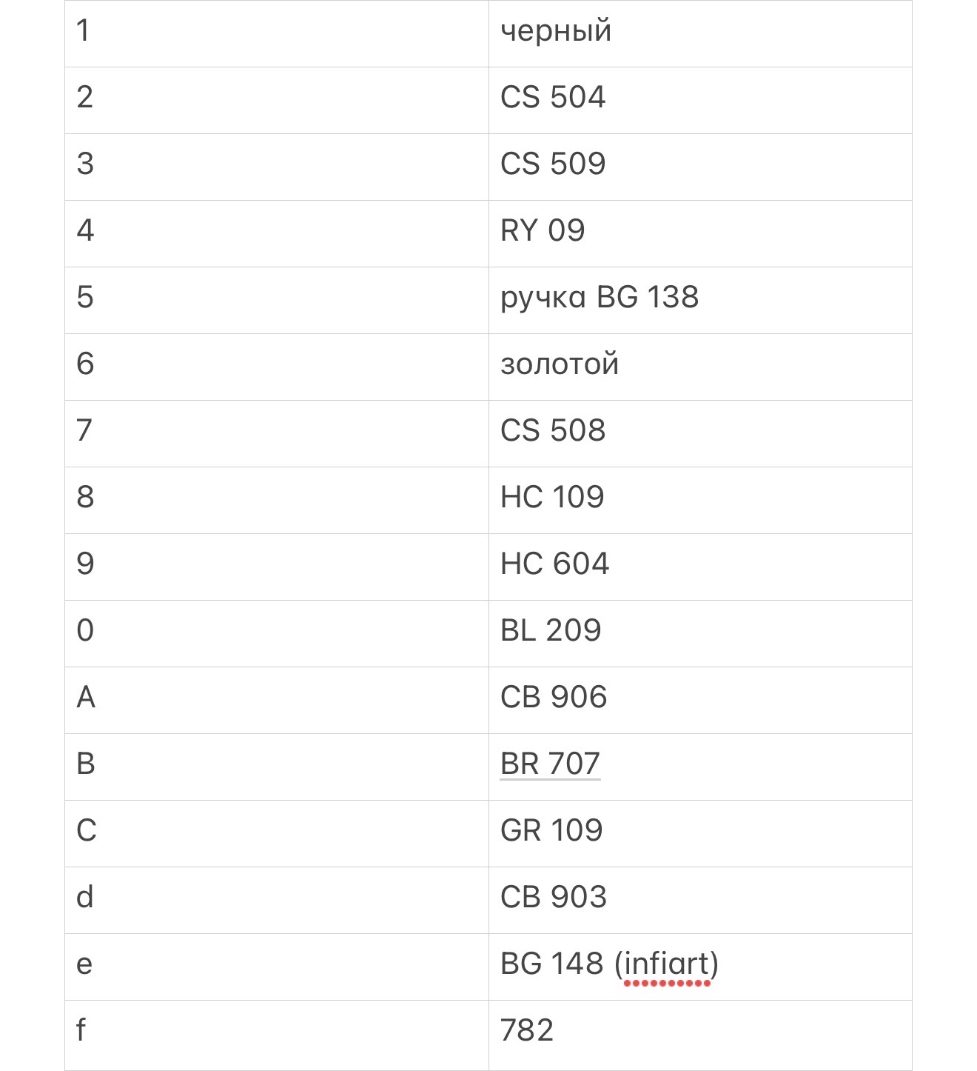The width and height of the screenshot is (977, 1071).
Task: Click the 'CS 509' cell
Action: (700, 167)
